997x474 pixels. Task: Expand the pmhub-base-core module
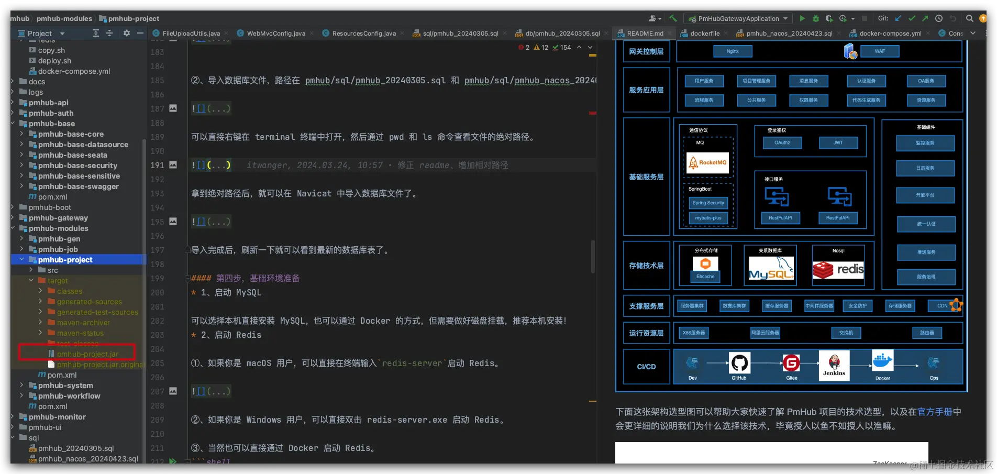[21, 134]
